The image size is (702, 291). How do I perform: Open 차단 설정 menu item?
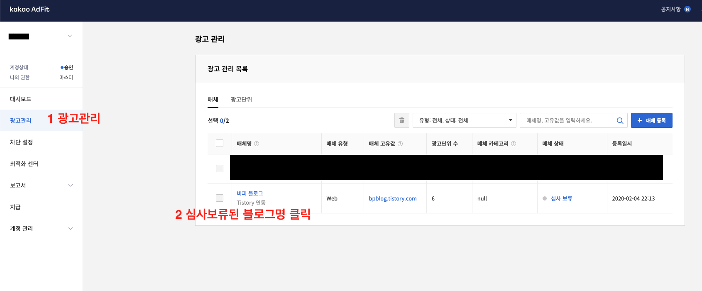tap(21, 142)
